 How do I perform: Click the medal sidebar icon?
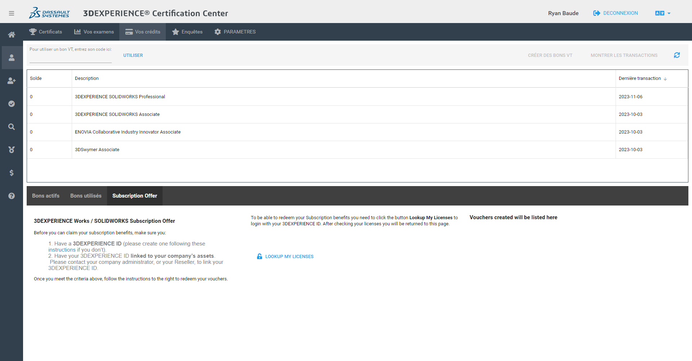pyautogui.click(x=12, y=150)
